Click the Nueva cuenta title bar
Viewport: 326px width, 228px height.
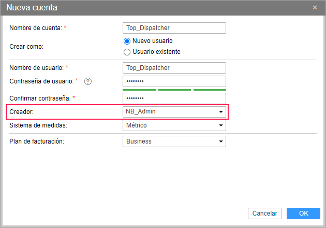[155, 7]
